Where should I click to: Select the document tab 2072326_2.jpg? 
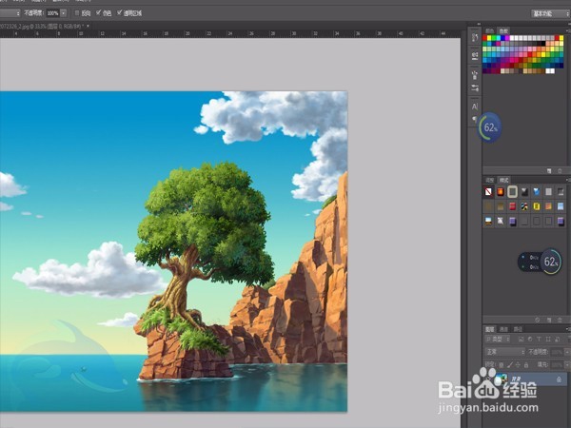coord(41,27)
